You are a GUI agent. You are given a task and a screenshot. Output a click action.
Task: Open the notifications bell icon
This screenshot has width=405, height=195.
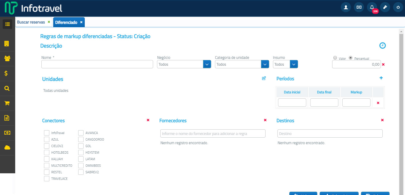(372, 7)
